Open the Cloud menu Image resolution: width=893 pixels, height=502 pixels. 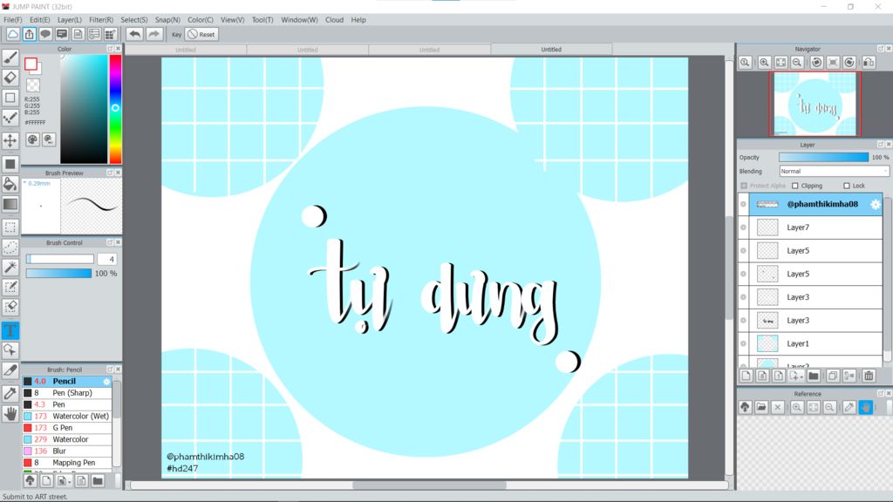point(334,19)
